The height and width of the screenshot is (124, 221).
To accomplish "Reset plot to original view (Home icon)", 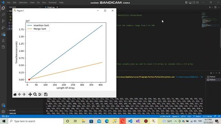I will click(15, 94).
